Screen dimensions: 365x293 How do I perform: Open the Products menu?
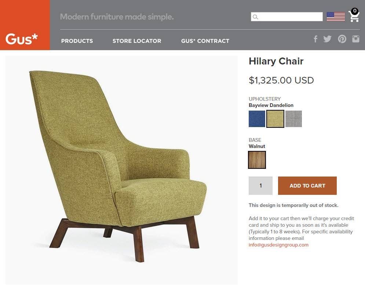coord(77,41)
